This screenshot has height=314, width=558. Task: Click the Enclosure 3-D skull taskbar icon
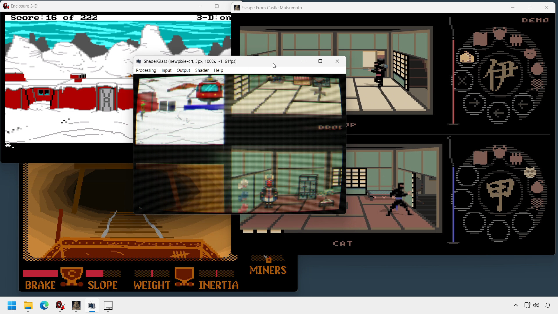tap(60, 306)
